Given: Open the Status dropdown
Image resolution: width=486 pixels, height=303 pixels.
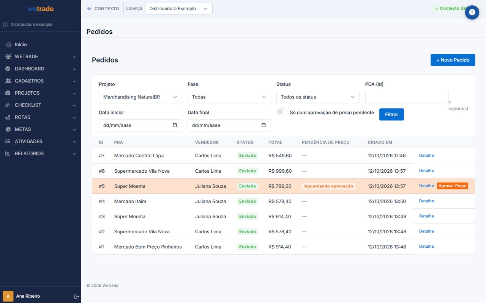Looking at the screenshot, I should [x=318, y=97].
